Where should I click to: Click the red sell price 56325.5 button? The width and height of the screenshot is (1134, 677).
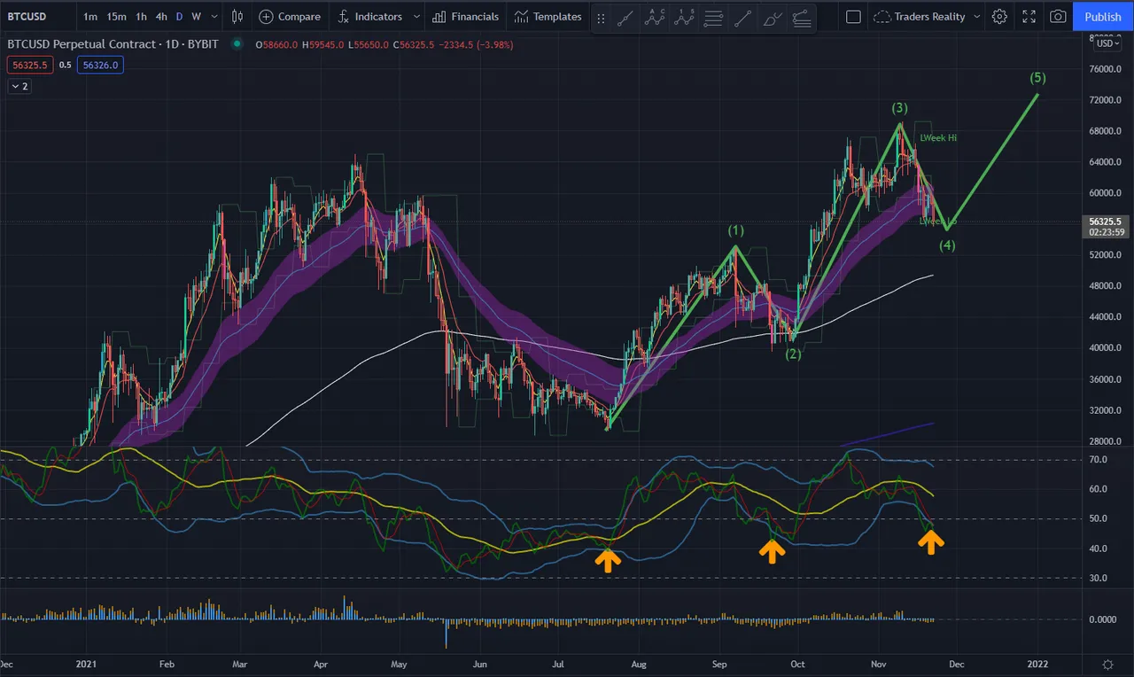coord(29,64)
